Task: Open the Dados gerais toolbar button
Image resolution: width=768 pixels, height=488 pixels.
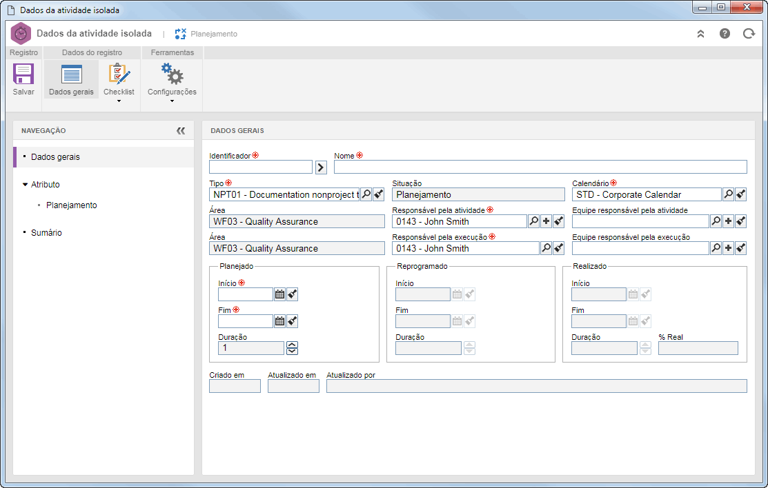Action: click(71, 79)
